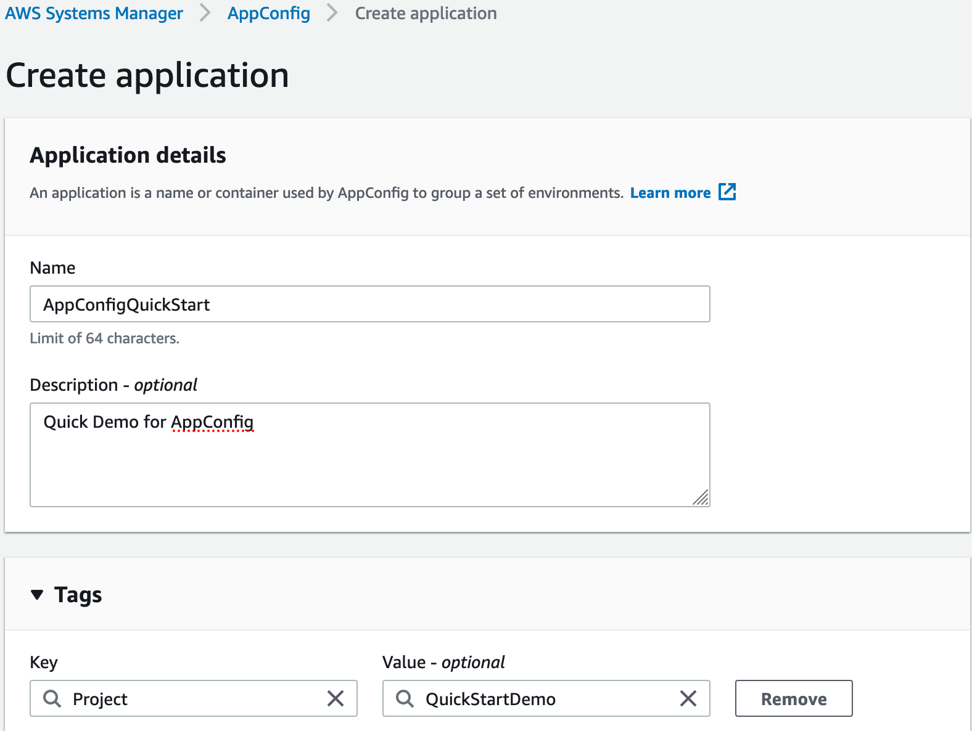Go to AppConfig breadcrumb link
The width and height of the screenshot is (972, 731).
pos(269,13)
